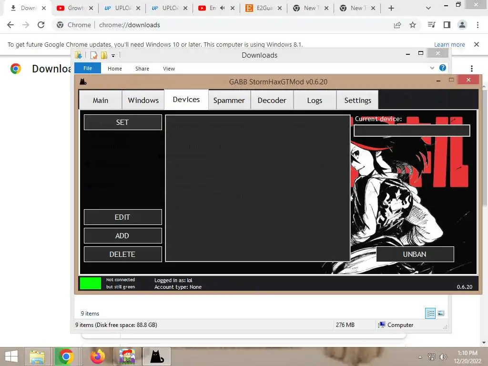This screenshot has width=488, height=366.
Task: Open the Customize Quick Access Toolbar dropdown arrow
Action: pyautogui.click(x=113, y=56)
